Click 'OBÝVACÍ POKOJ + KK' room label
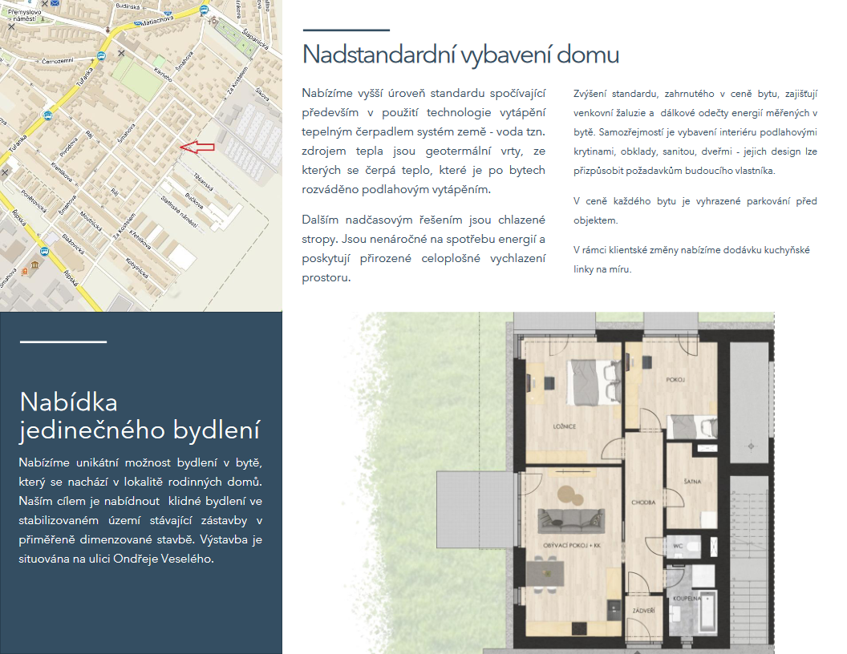This screenshot has width=847, height=654. [x=572, y=546]
